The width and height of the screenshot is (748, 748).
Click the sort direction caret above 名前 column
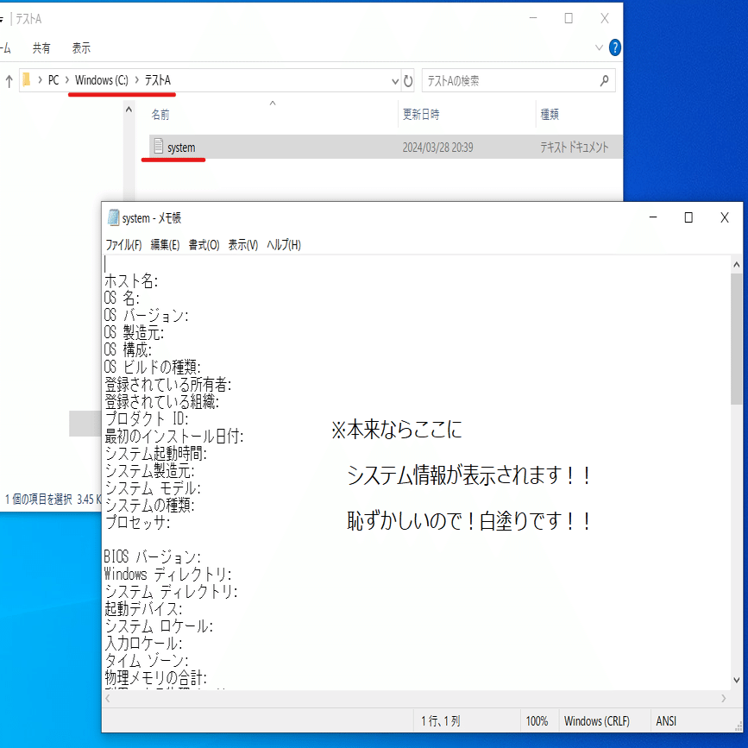[x=271, y=101]
